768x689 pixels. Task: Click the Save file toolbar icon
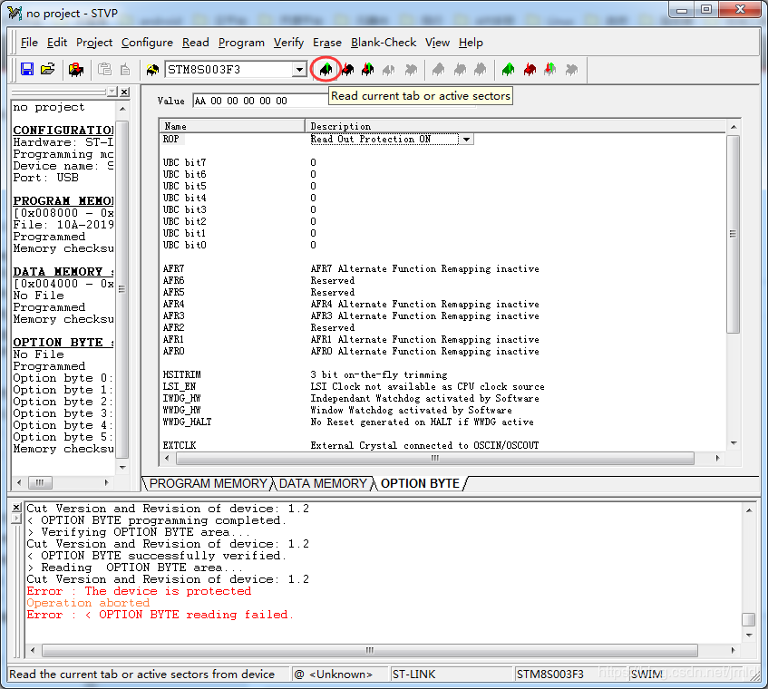point(27,70)
